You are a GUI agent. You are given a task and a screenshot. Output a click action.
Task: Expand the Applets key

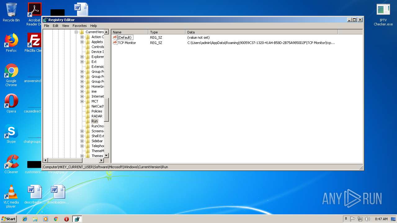[x=82, y=42]
